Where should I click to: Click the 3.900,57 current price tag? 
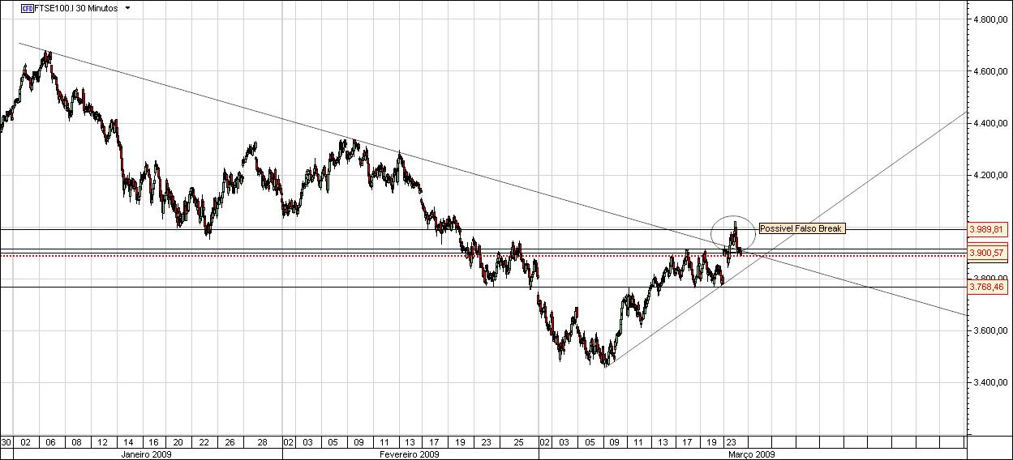pyautogui.click(x=987, y=253)
